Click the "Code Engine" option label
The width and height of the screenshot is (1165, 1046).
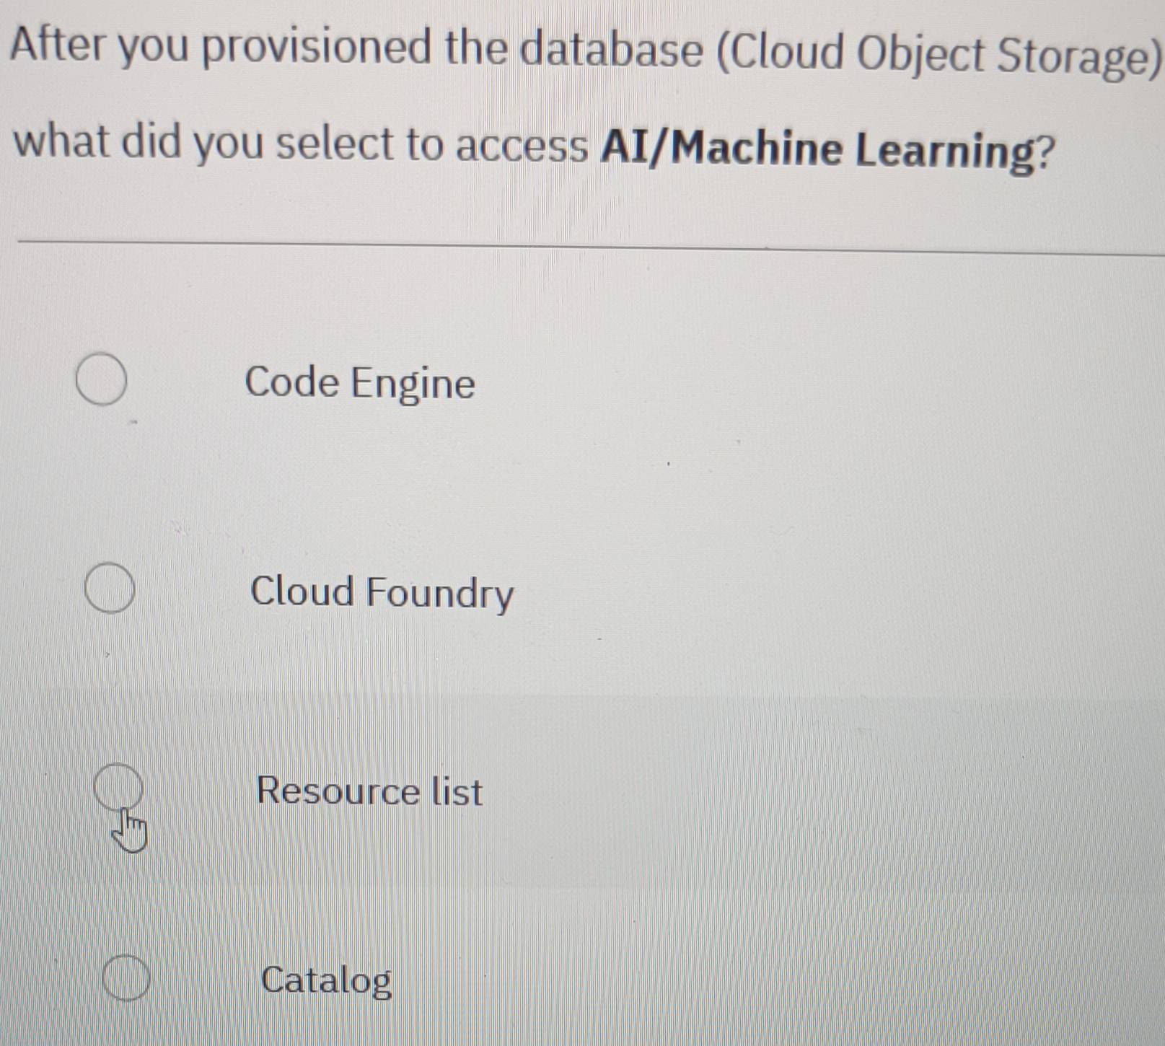tap(360, 382)
